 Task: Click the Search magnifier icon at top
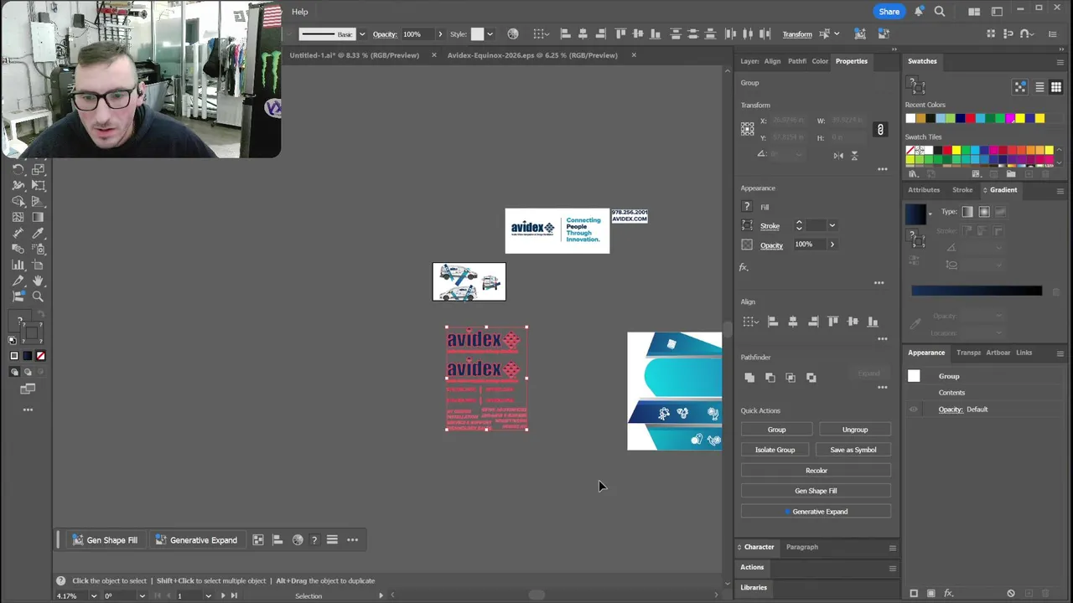[940, 12]
